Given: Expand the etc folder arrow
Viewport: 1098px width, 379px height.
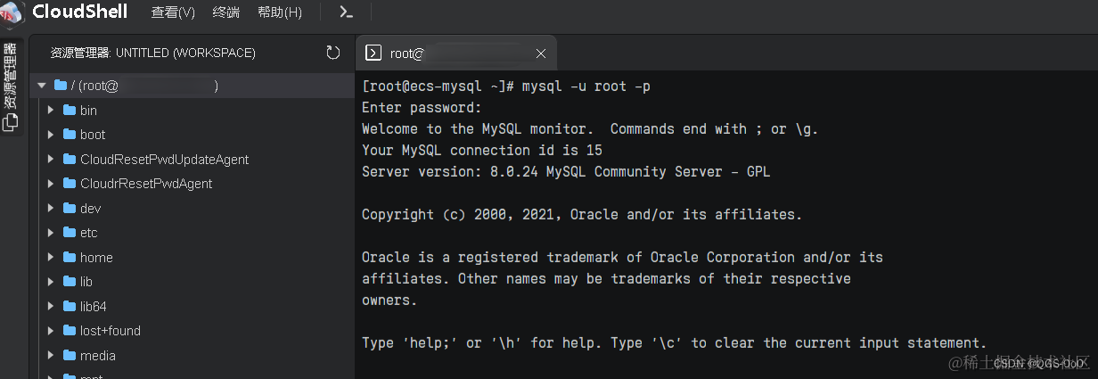Looking at the screenshot, I should [x=51, y=233].
